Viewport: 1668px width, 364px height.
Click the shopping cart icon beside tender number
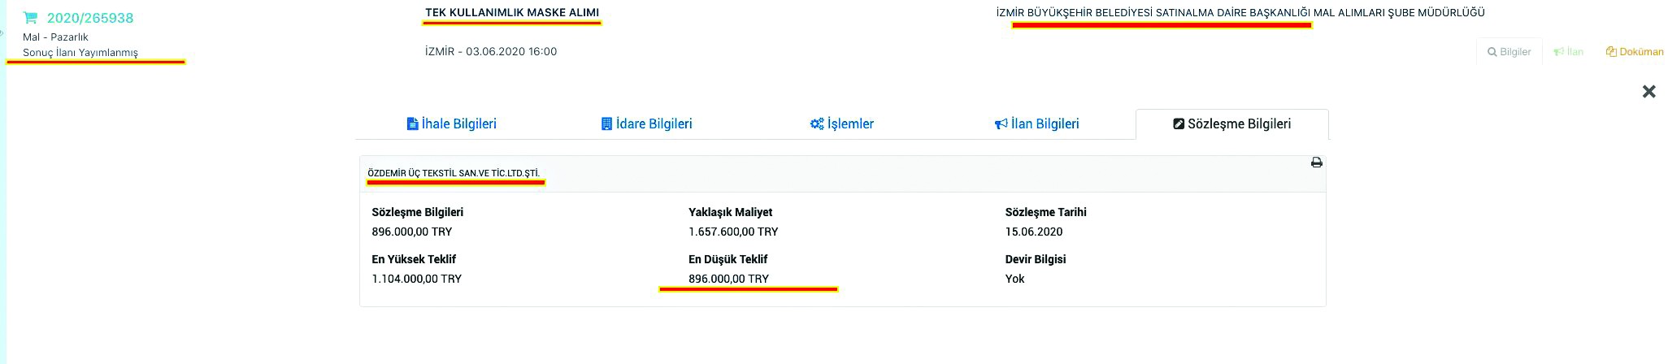pyautogui.click(x=30, y=18)
